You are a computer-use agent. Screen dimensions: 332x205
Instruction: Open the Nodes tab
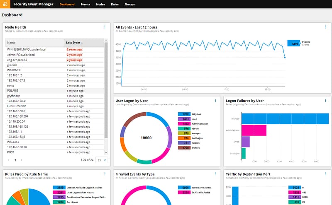(x=100, y=4)
